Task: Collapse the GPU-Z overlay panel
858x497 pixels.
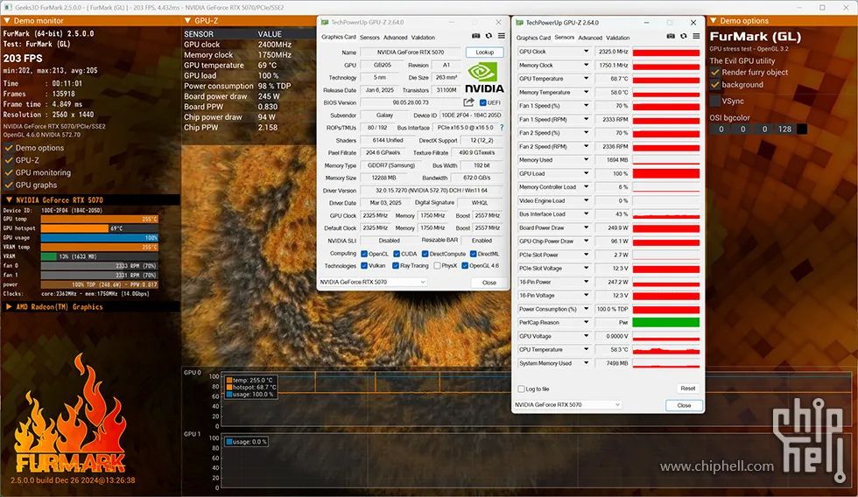Action: [187, 20]
